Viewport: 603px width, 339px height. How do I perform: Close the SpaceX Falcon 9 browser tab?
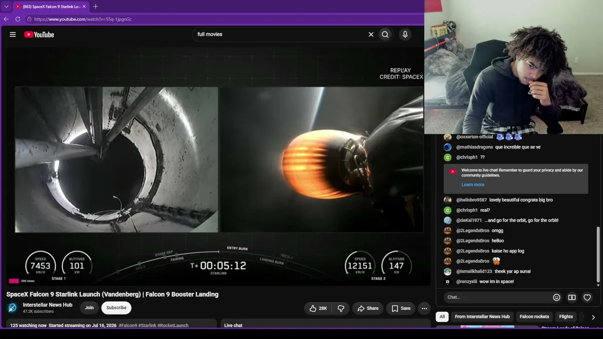pos(84,7)
